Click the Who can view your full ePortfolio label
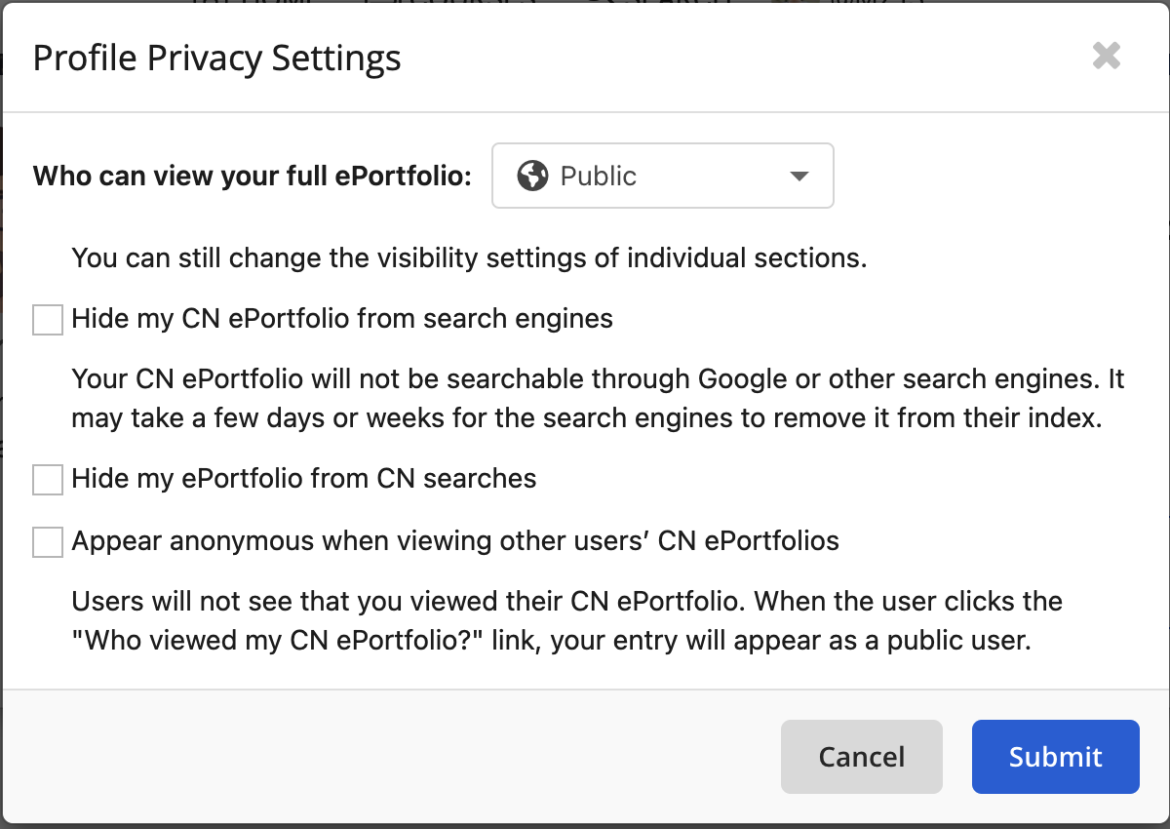This screenshot has width=1170, height=829. point(253,177)
